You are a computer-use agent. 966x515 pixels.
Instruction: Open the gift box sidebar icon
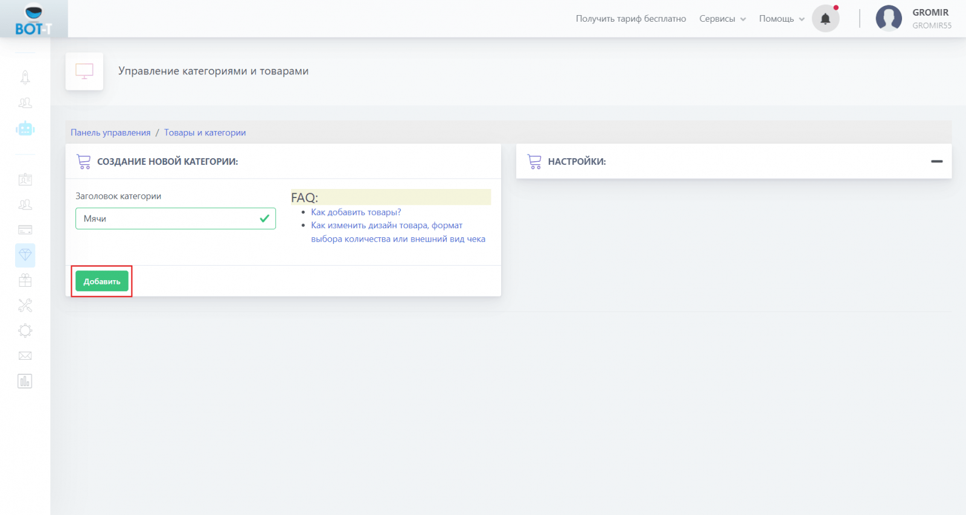25,280
